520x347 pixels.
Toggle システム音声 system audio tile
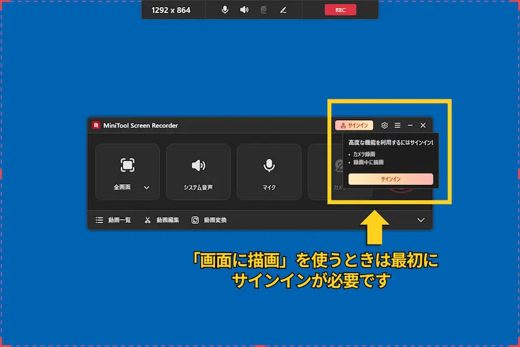pyautogui.click(x=198, y=172)
